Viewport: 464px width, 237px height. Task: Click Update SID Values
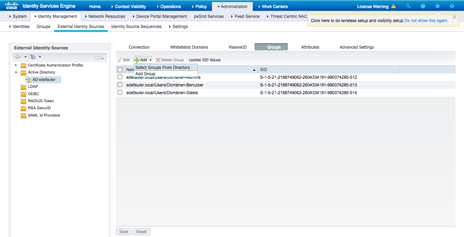pyautogui.click(x=205, y=60)
